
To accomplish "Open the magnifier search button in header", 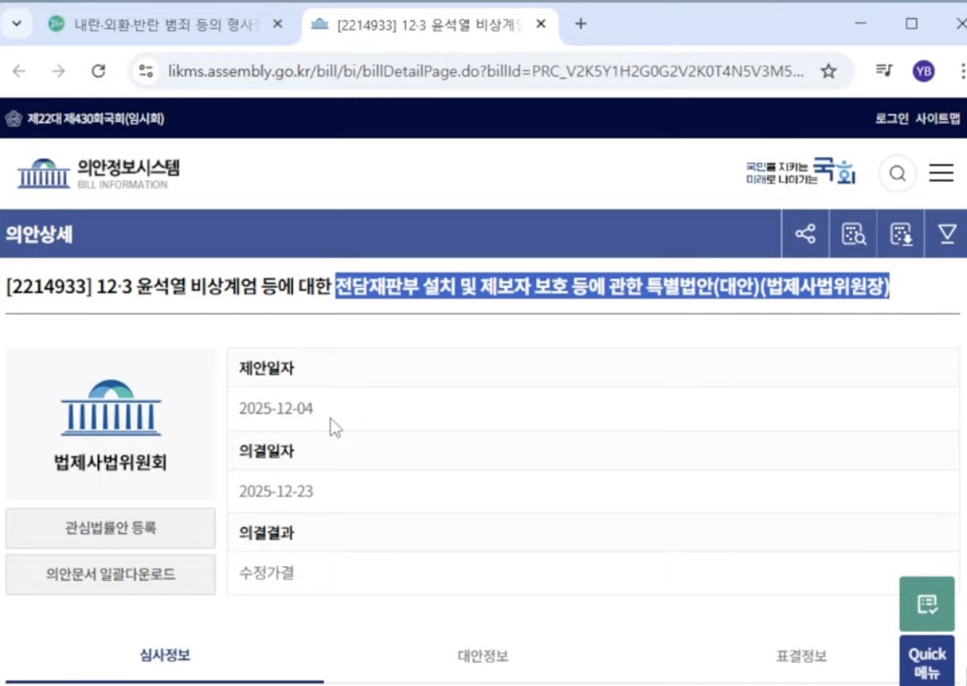I will tap(897, 173).
